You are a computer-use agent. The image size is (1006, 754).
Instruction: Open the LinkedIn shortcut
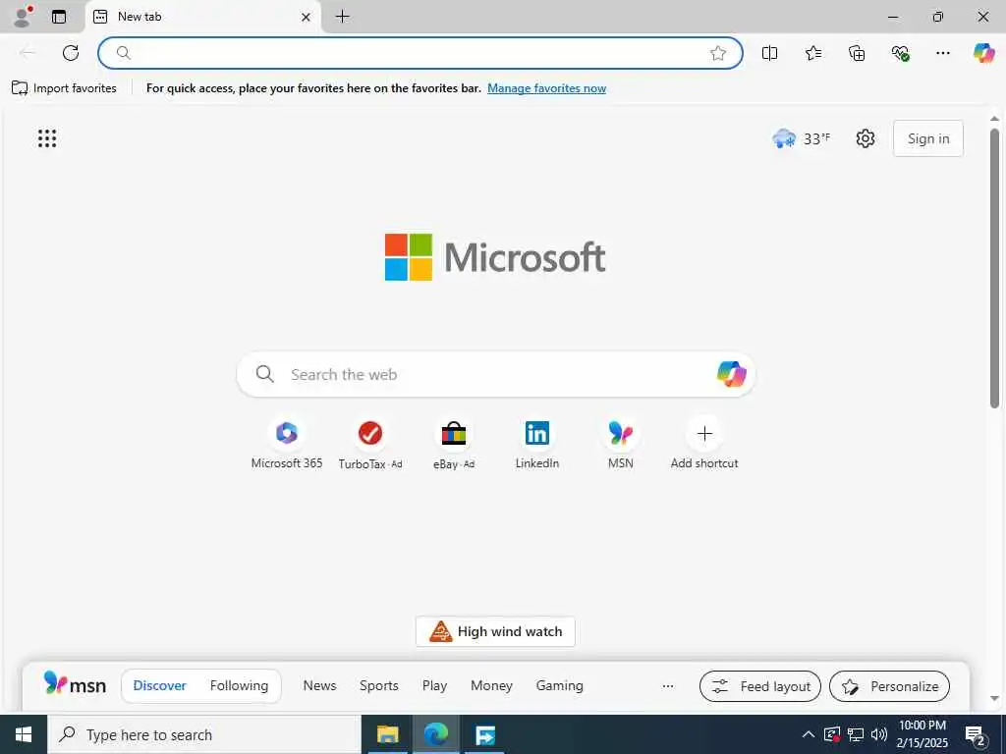click(x=537, y=443)
